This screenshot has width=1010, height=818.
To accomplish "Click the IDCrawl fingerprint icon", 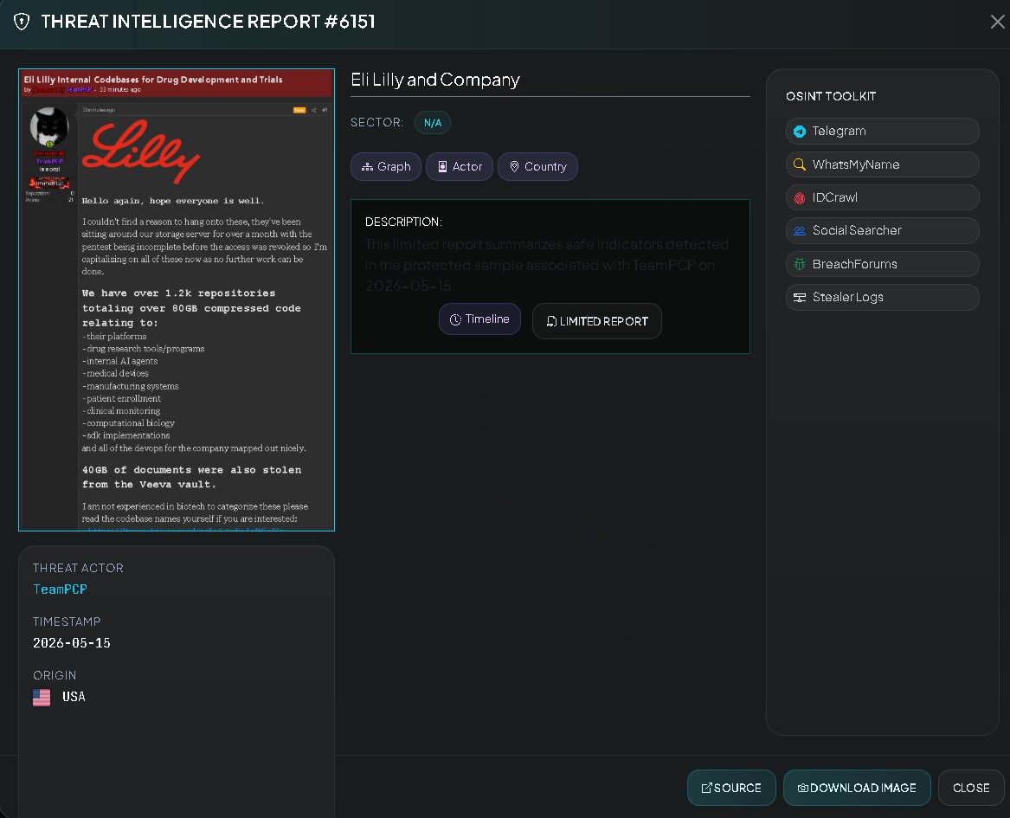I will tap(800, 197).
